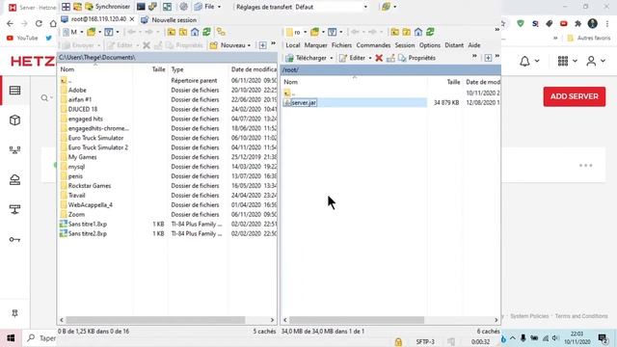Open the Aide menu
The image size is (617, 347).
(x=474, y=45)
